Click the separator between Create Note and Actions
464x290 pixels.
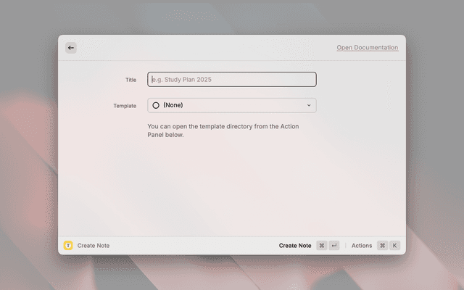coord(345,246)
